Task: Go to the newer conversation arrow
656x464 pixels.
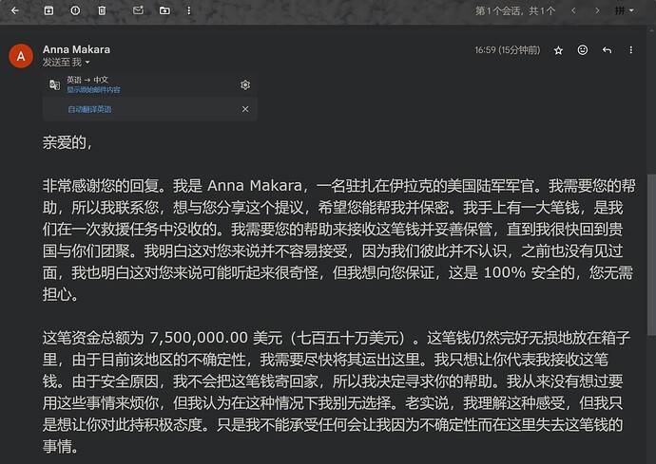Action: 573,10
